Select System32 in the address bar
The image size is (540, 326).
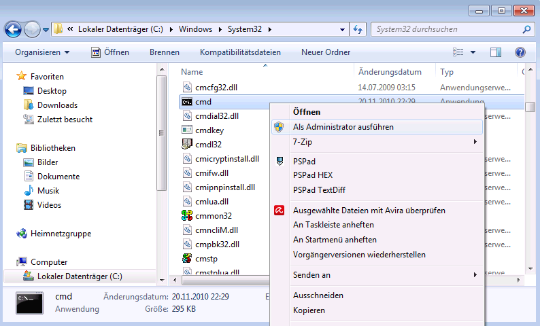[245, 29]
